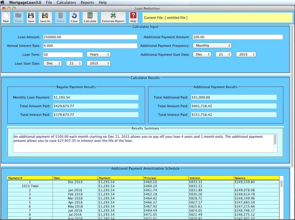Open Additional Payment Start Date month dropdown

tap(202, 54)
